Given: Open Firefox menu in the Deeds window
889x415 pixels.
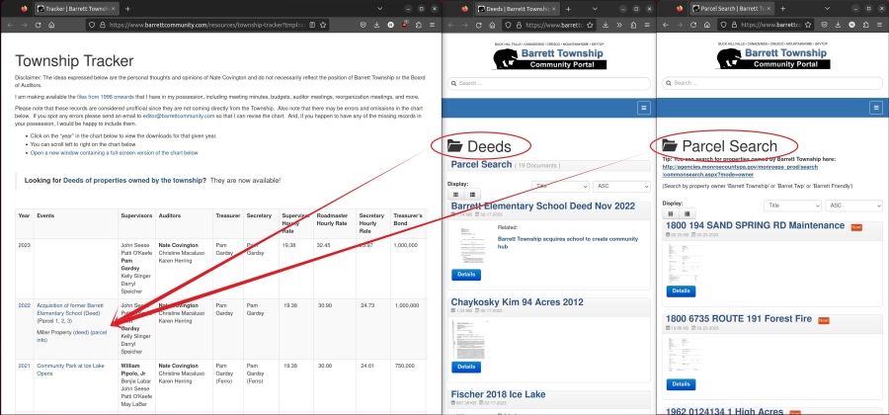Looking at the screenshot, I should [647, 25].
